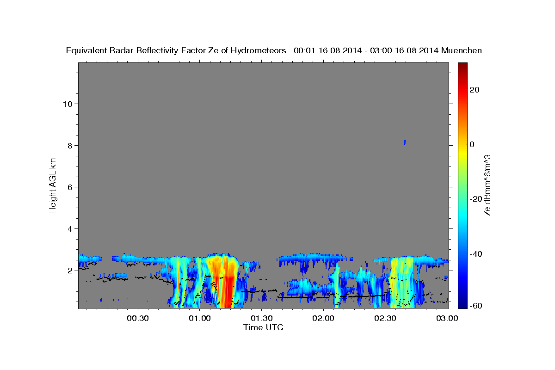Click the isolated blue echo at 8 km height
555x370 pixels.
[x=405, y=142]
